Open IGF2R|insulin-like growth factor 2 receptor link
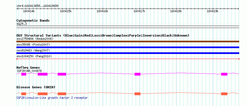This screenshot has width=247, height=106. tap(52, 98)
